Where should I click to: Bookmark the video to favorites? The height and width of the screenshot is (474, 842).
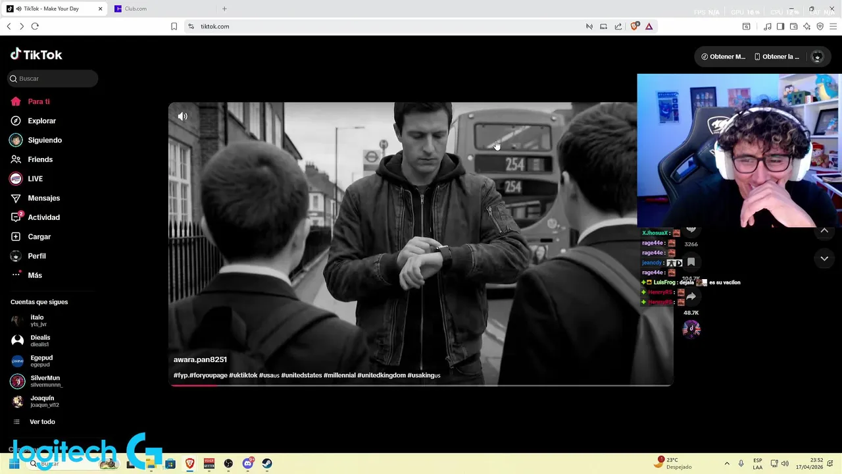tap(691, 262)
